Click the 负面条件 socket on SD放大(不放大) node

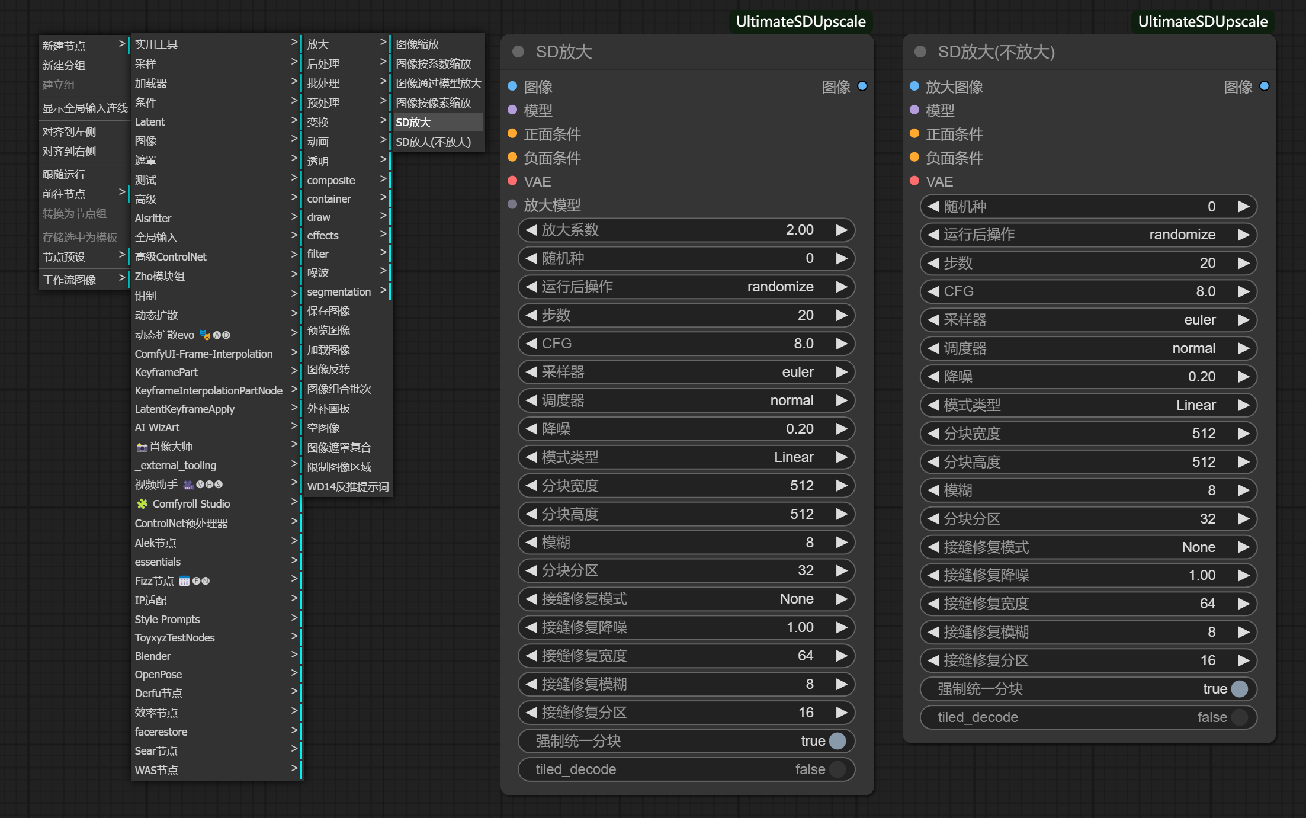(914, 158)
